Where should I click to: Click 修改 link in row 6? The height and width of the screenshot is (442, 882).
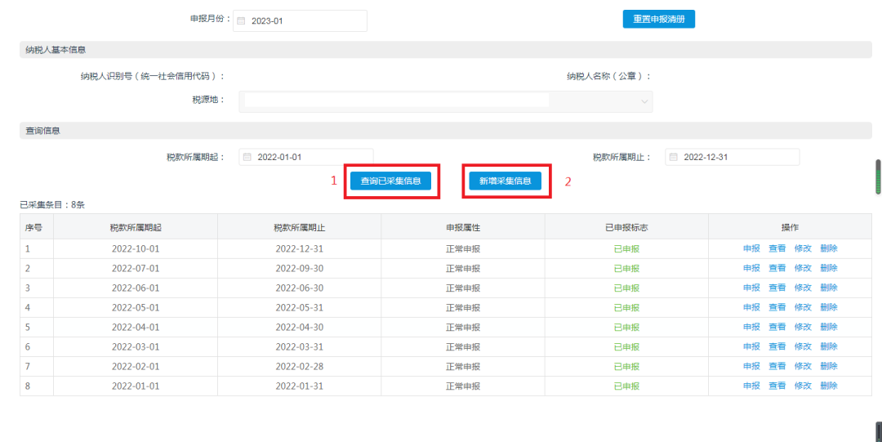(x=803, y=347)
